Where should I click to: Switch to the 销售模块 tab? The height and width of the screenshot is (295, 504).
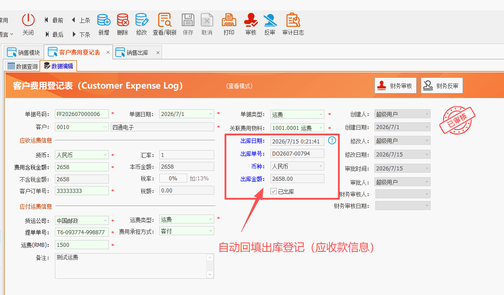23,52
